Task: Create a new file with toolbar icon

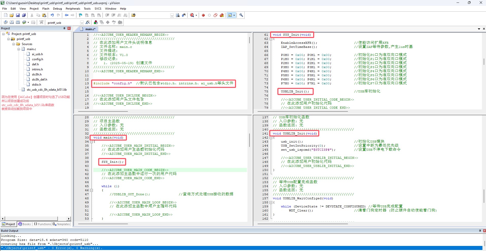Action: point(6,15)
